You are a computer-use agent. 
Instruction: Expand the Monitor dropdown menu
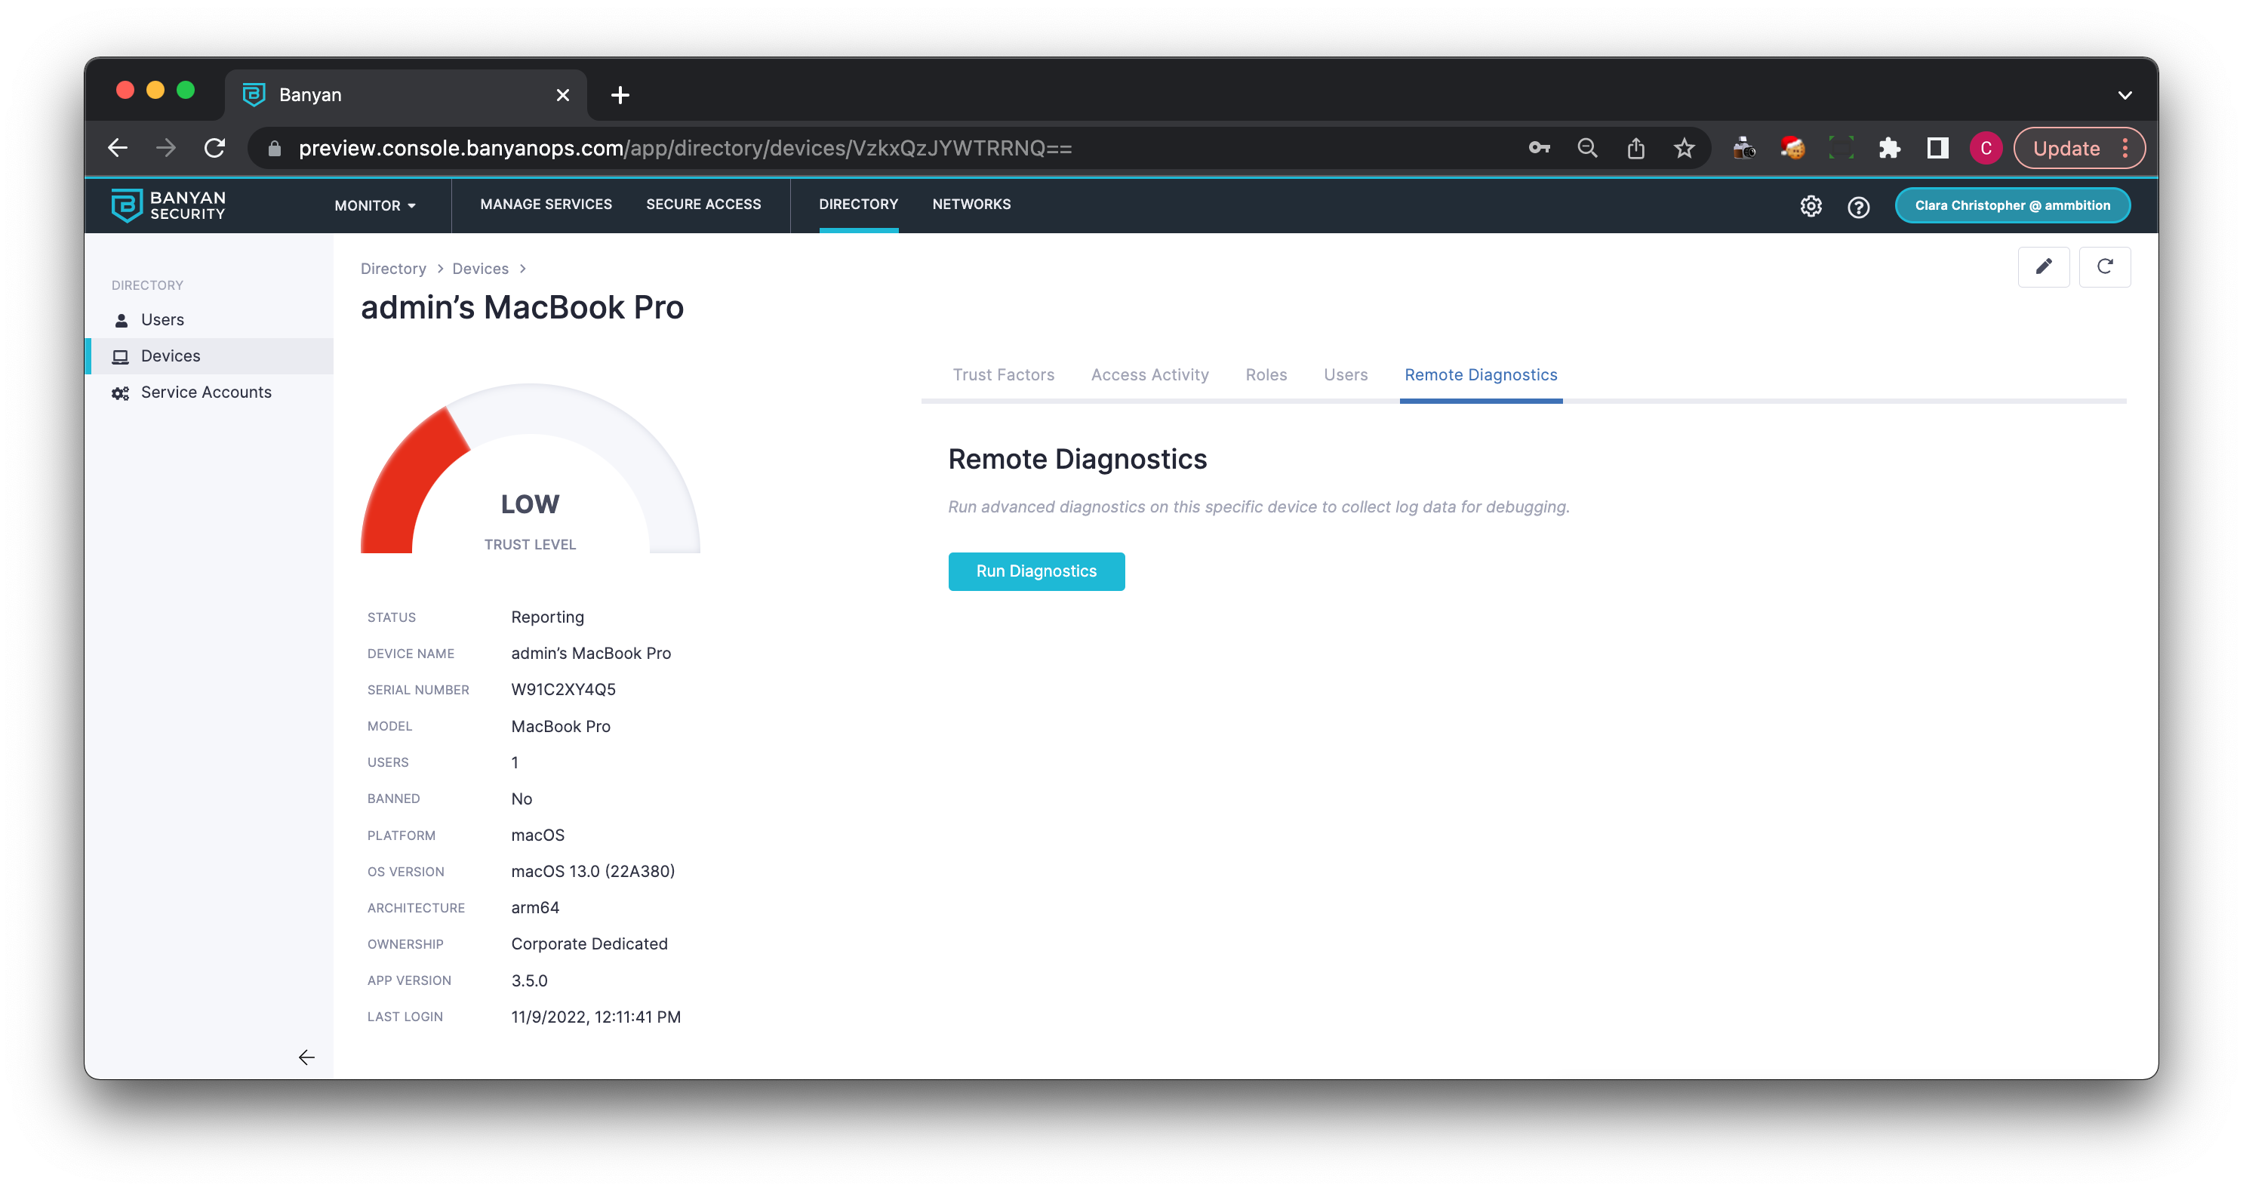click(x=375, y=205)
